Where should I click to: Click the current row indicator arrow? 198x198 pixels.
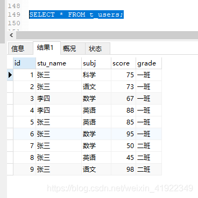(x=10, y=75)
